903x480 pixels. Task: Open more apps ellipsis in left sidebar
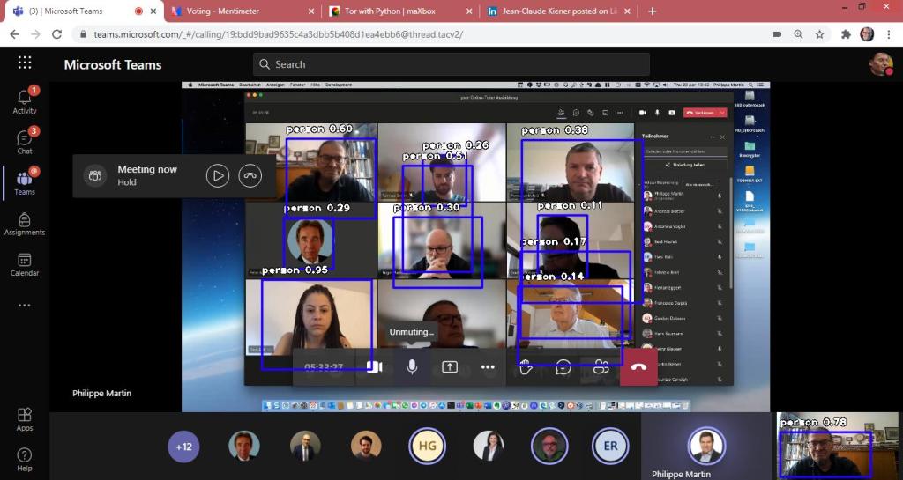(24, 305)
